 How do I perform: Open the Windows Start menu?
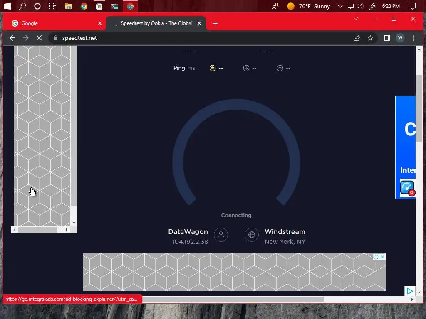(x=7, y=6)
